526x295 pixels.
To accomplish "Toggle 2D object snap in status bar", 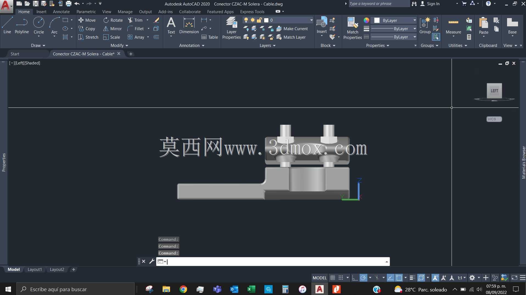I will pyautogui.click(x=399, y=278).
